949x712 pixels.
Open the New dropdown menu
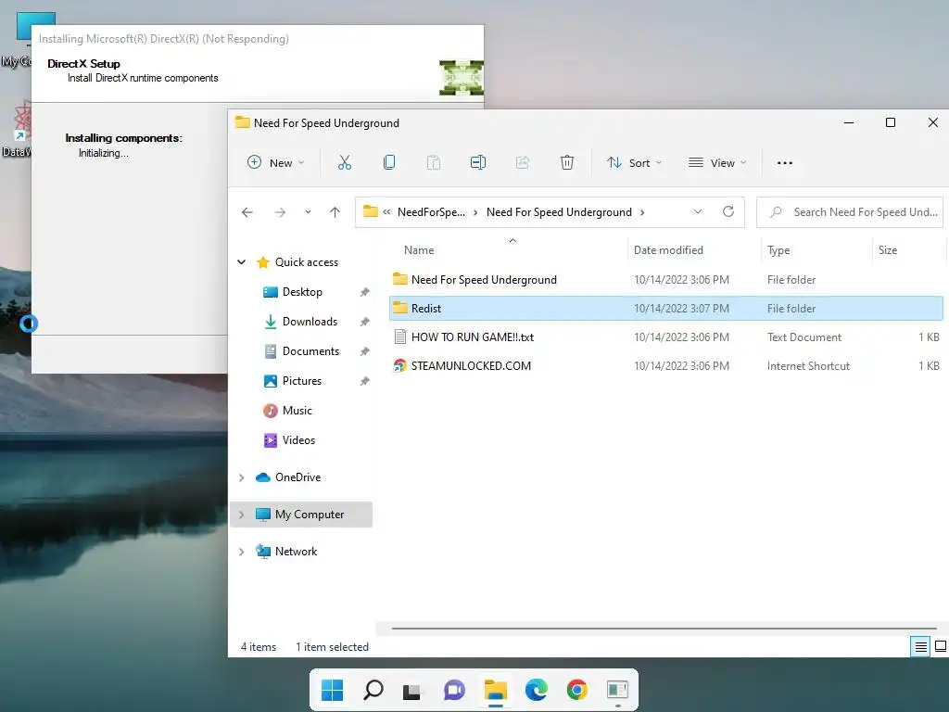pos(276,163)
